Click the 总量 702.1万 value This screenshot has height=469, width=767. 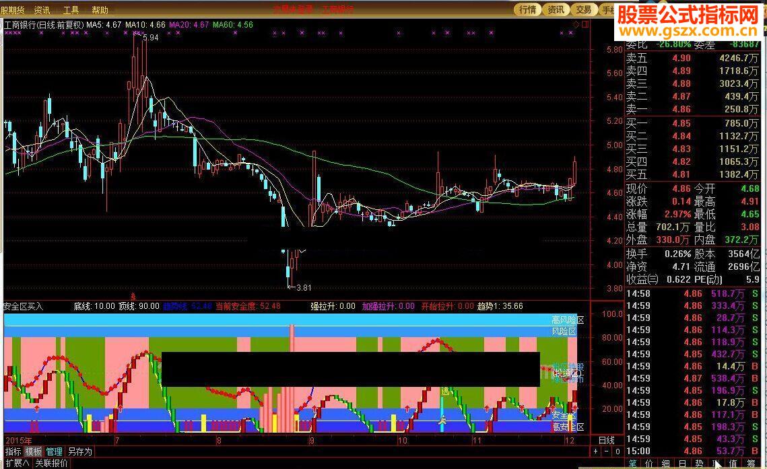[x=673, y=227]
